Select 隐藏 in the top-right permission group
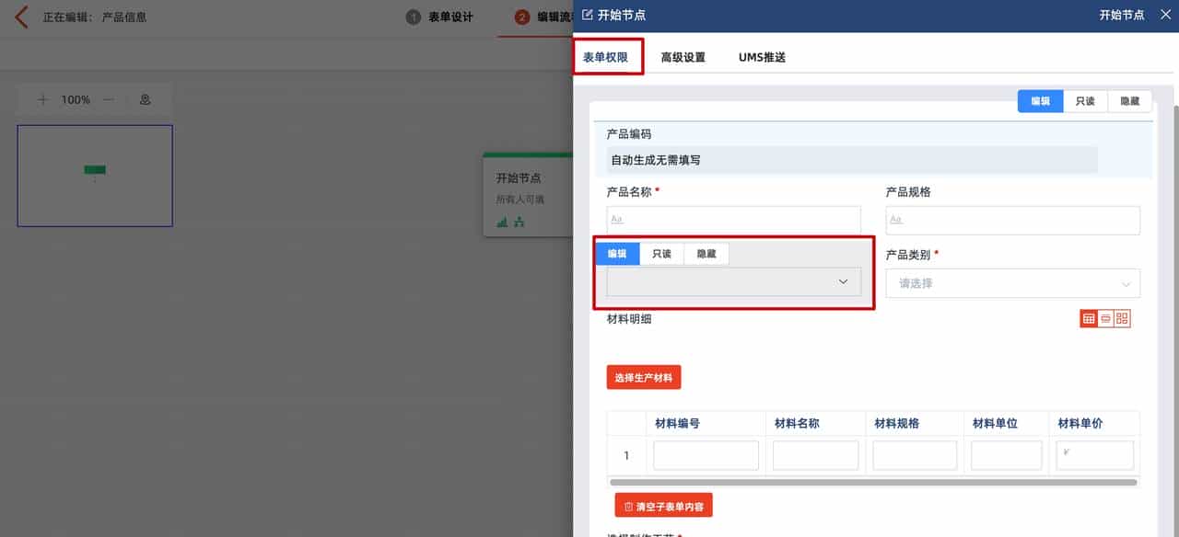Image resolution: width=1179 pixels, height=537 pixels. [1128, 101]
